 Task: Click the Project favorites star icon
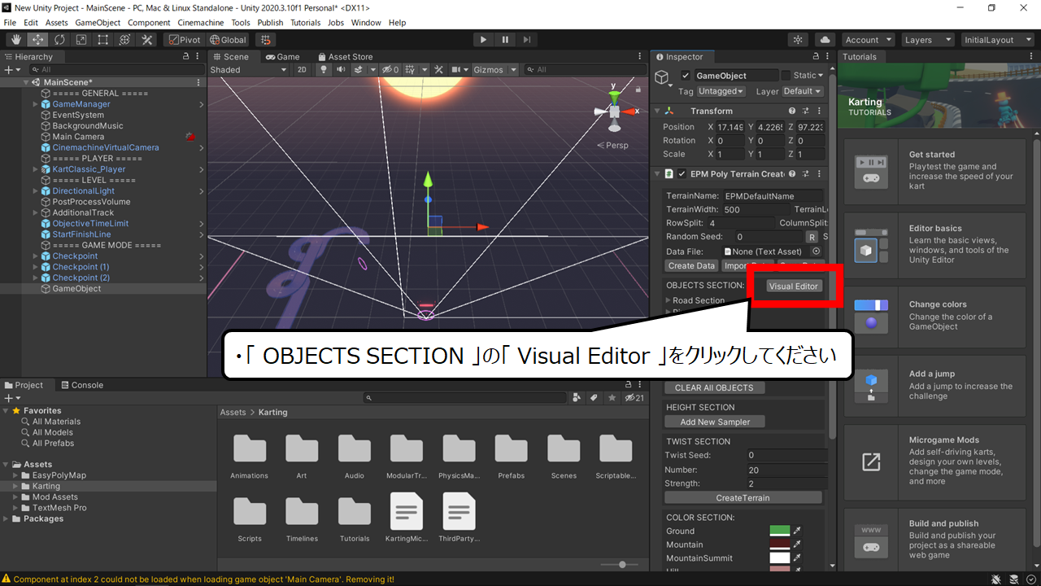pos(611,398)
